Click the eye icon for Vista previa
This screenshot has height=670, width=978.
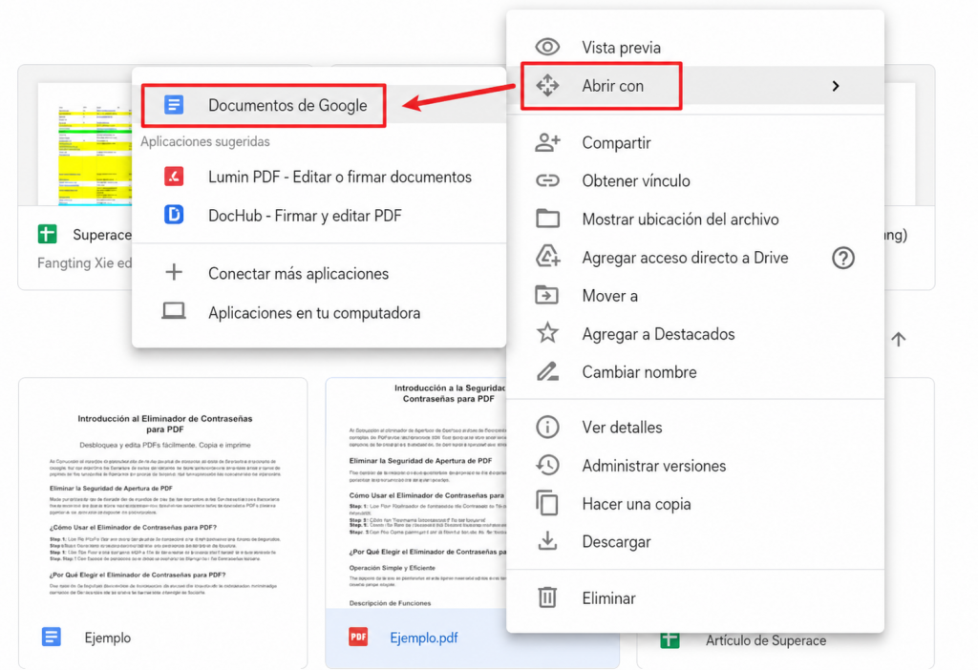(547, 47)
